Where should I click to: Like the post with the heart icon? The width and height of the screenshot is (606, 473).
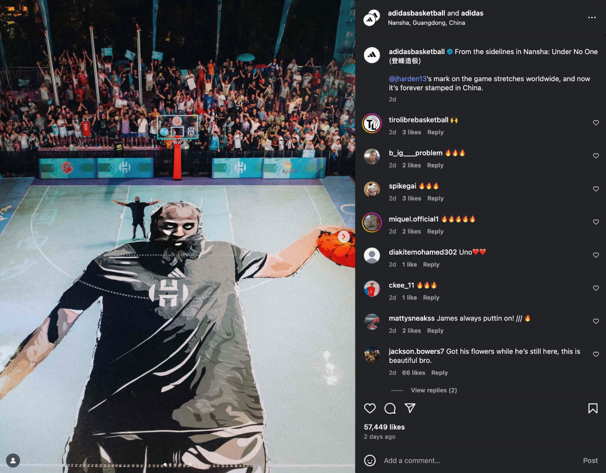pyautogui.click(x=370, y=408)
